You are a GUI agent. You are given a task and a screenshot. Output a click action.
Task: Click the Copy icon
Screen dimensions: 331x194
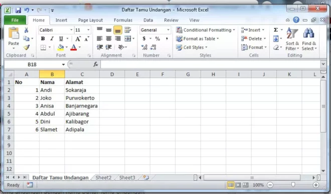point(26,38)
